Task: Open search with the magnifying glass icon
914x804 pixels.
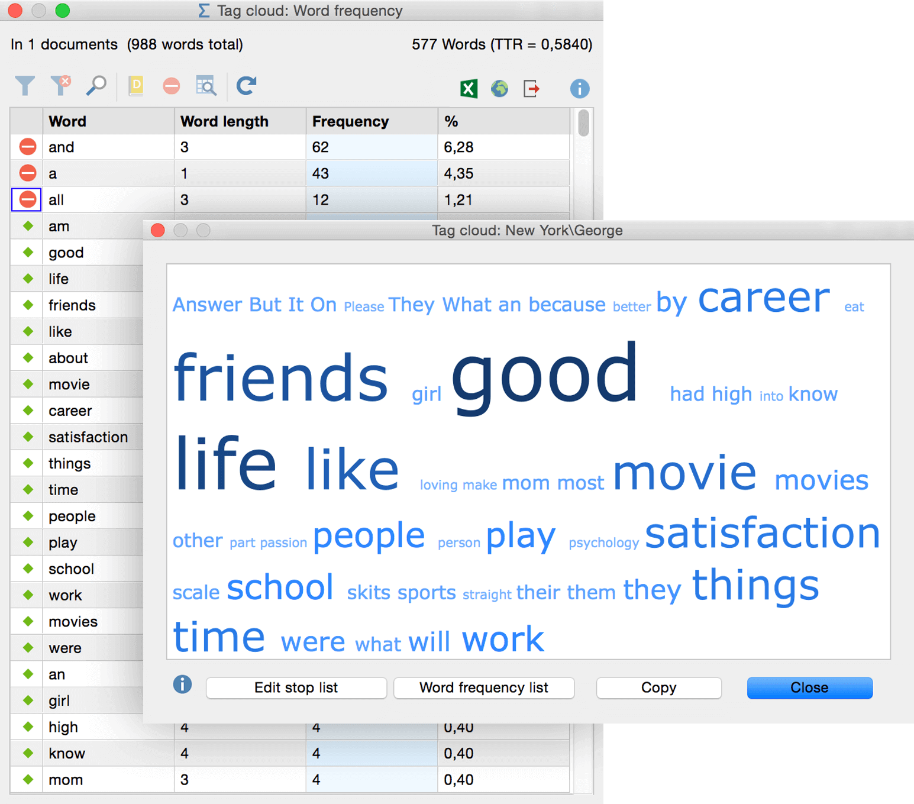Action: coord(96,86)
